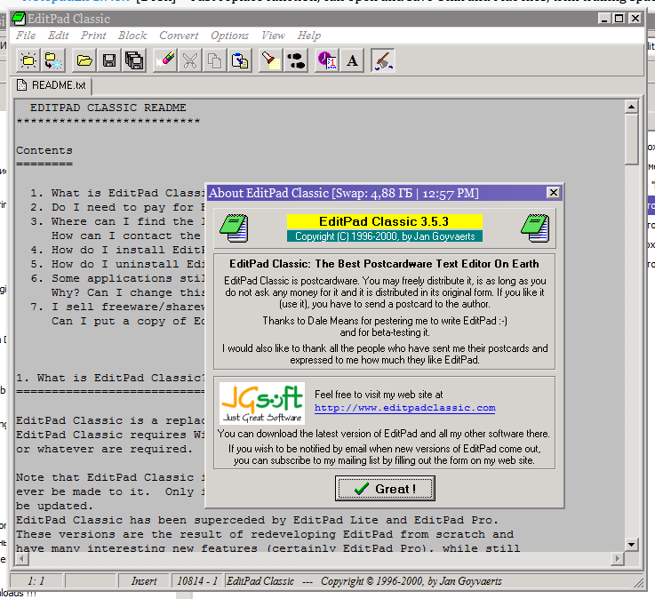The width and height of the screenshot is (655, 599).
Task: Open the Convert menu
Action: [179, 36]
